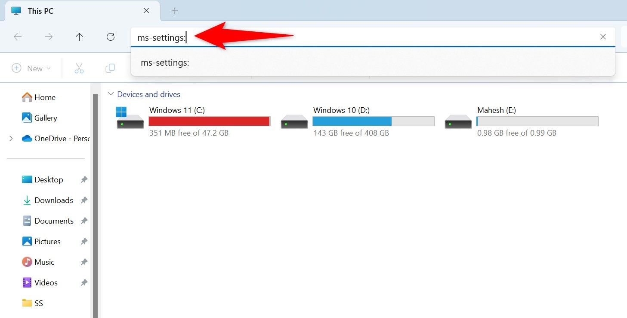This screenshot has height=318, width=627.
Task: Open a new tab with plus
Action: coord(175,11)
